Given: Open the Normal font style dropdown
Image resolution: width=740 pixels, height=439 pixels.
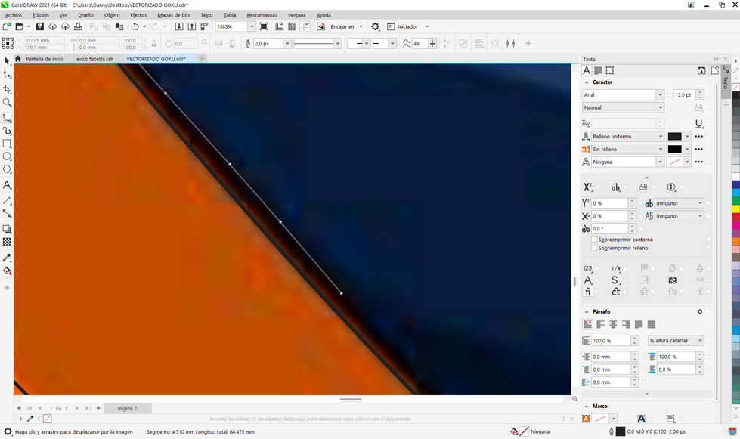Looking at the screenshot, I should point(660,107).
